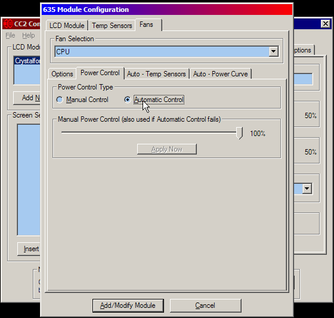Viewport: 334px width, 318px height.
Task: Select the Power Control sub-tab
Action: point(100,73)
